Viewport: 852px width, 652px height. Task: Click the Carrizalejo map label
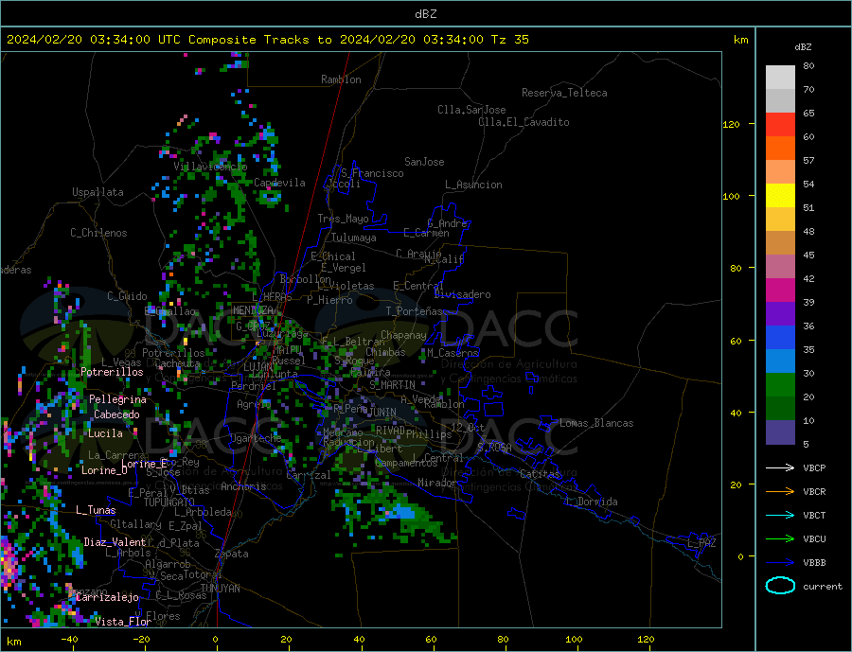107,598
